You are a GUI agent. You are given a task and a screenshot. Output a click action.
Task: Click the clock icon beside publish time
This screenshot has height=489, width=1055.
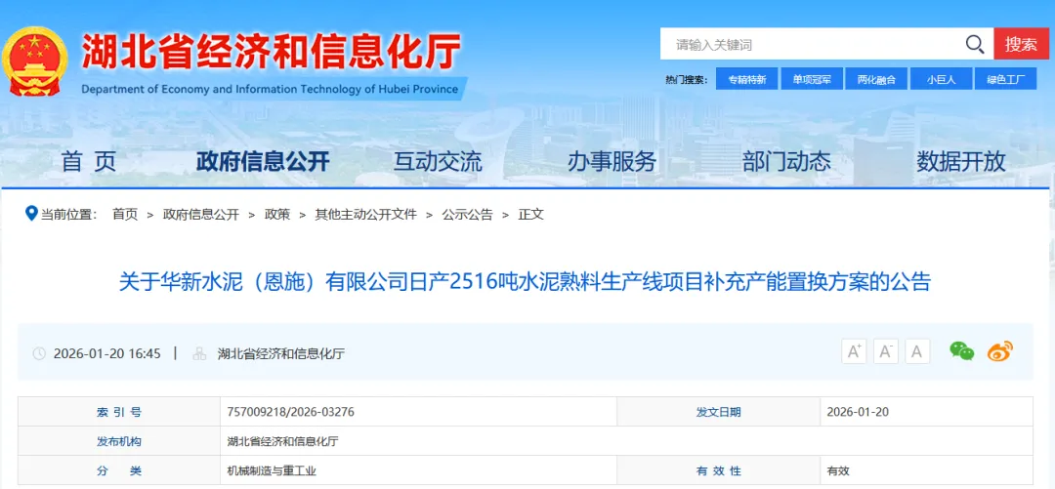click(40, 353)
